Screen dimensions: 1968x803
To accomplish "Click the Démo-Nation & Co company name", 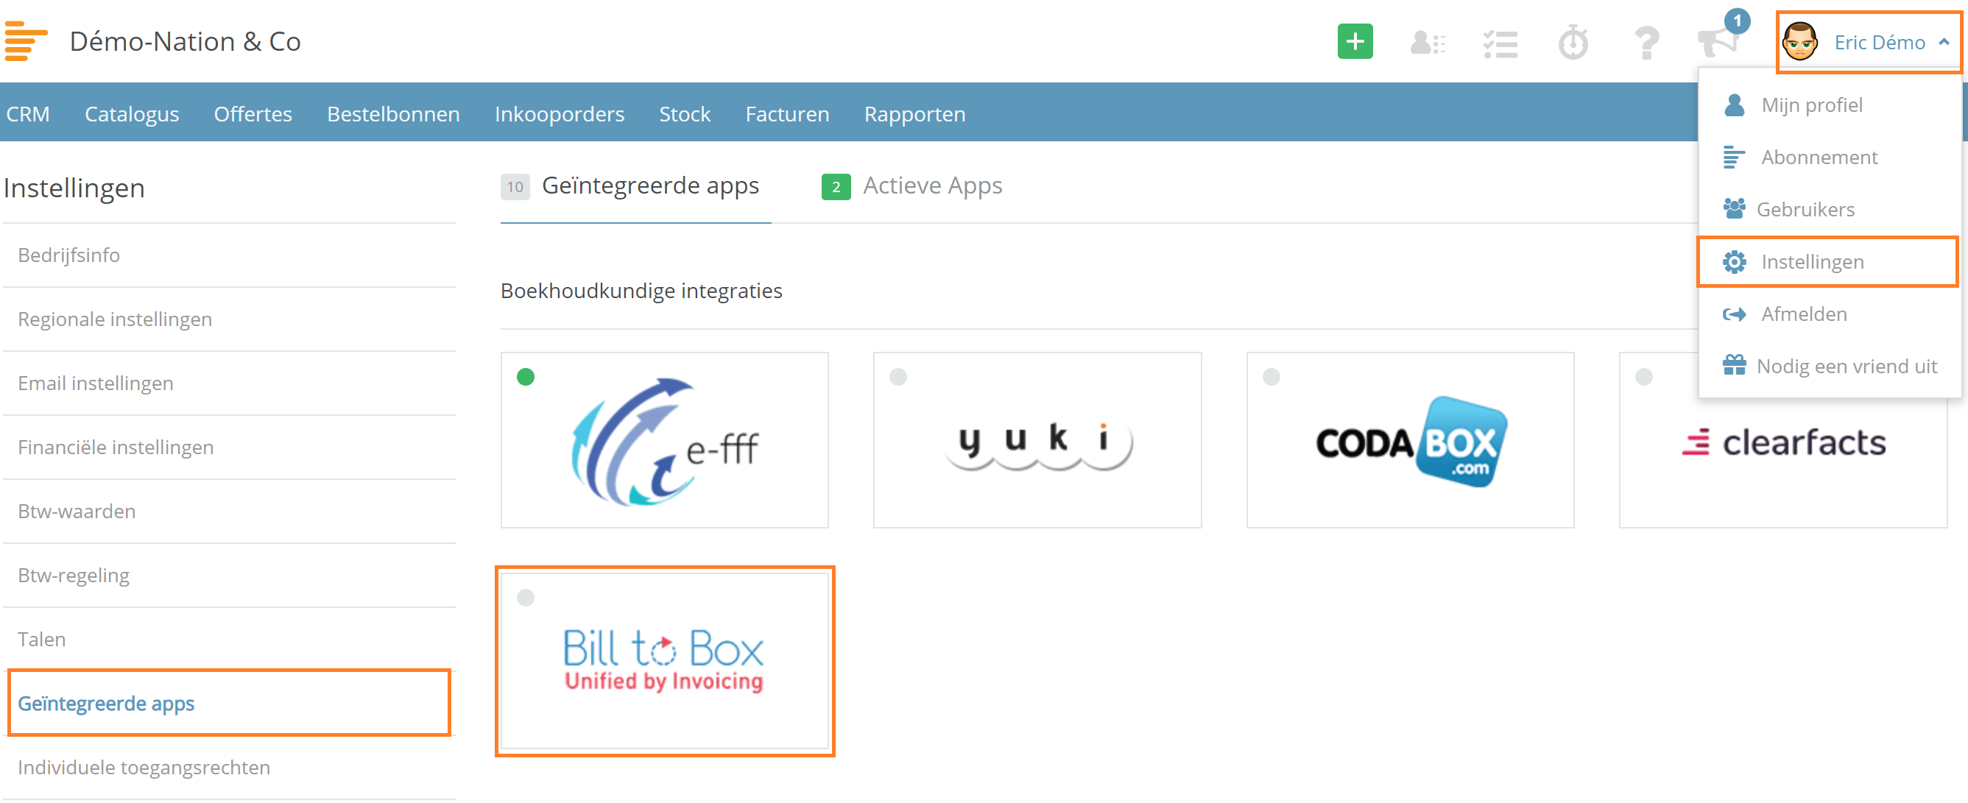I will pos(185,42).
